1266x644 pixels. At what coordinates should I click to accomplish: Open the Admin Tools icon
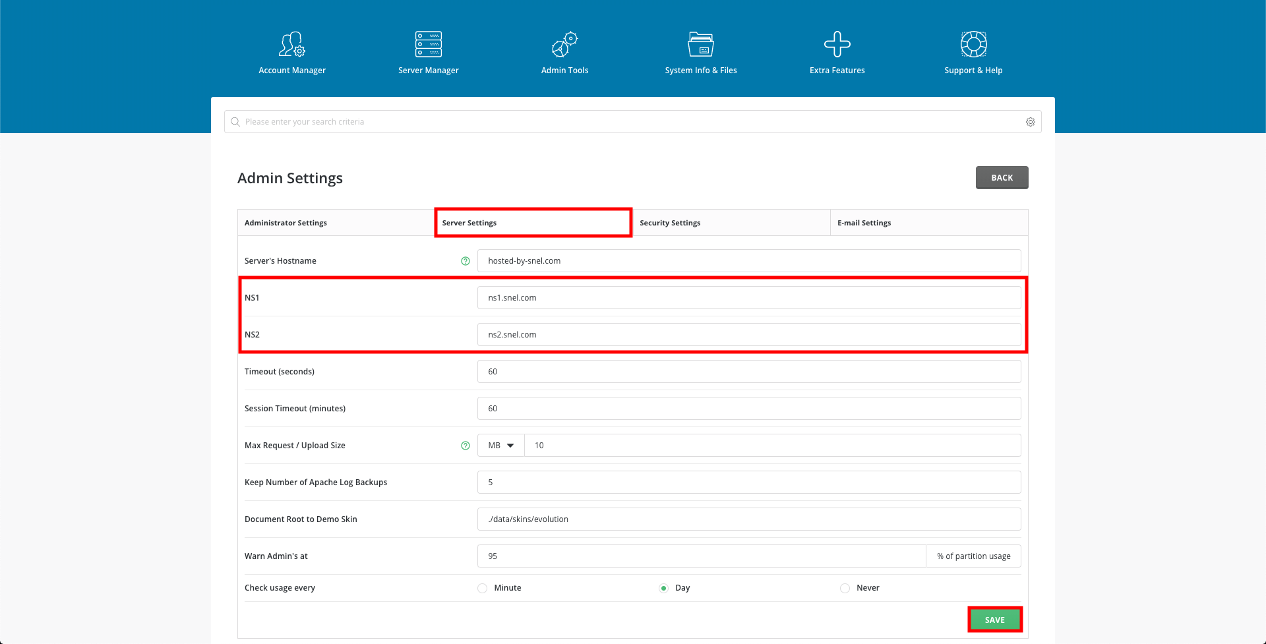[x=565, y=44]
